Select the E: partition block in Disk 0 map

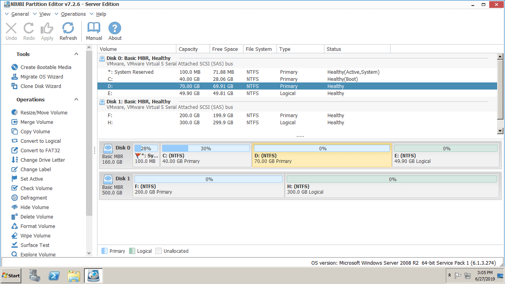click(446, 159)
